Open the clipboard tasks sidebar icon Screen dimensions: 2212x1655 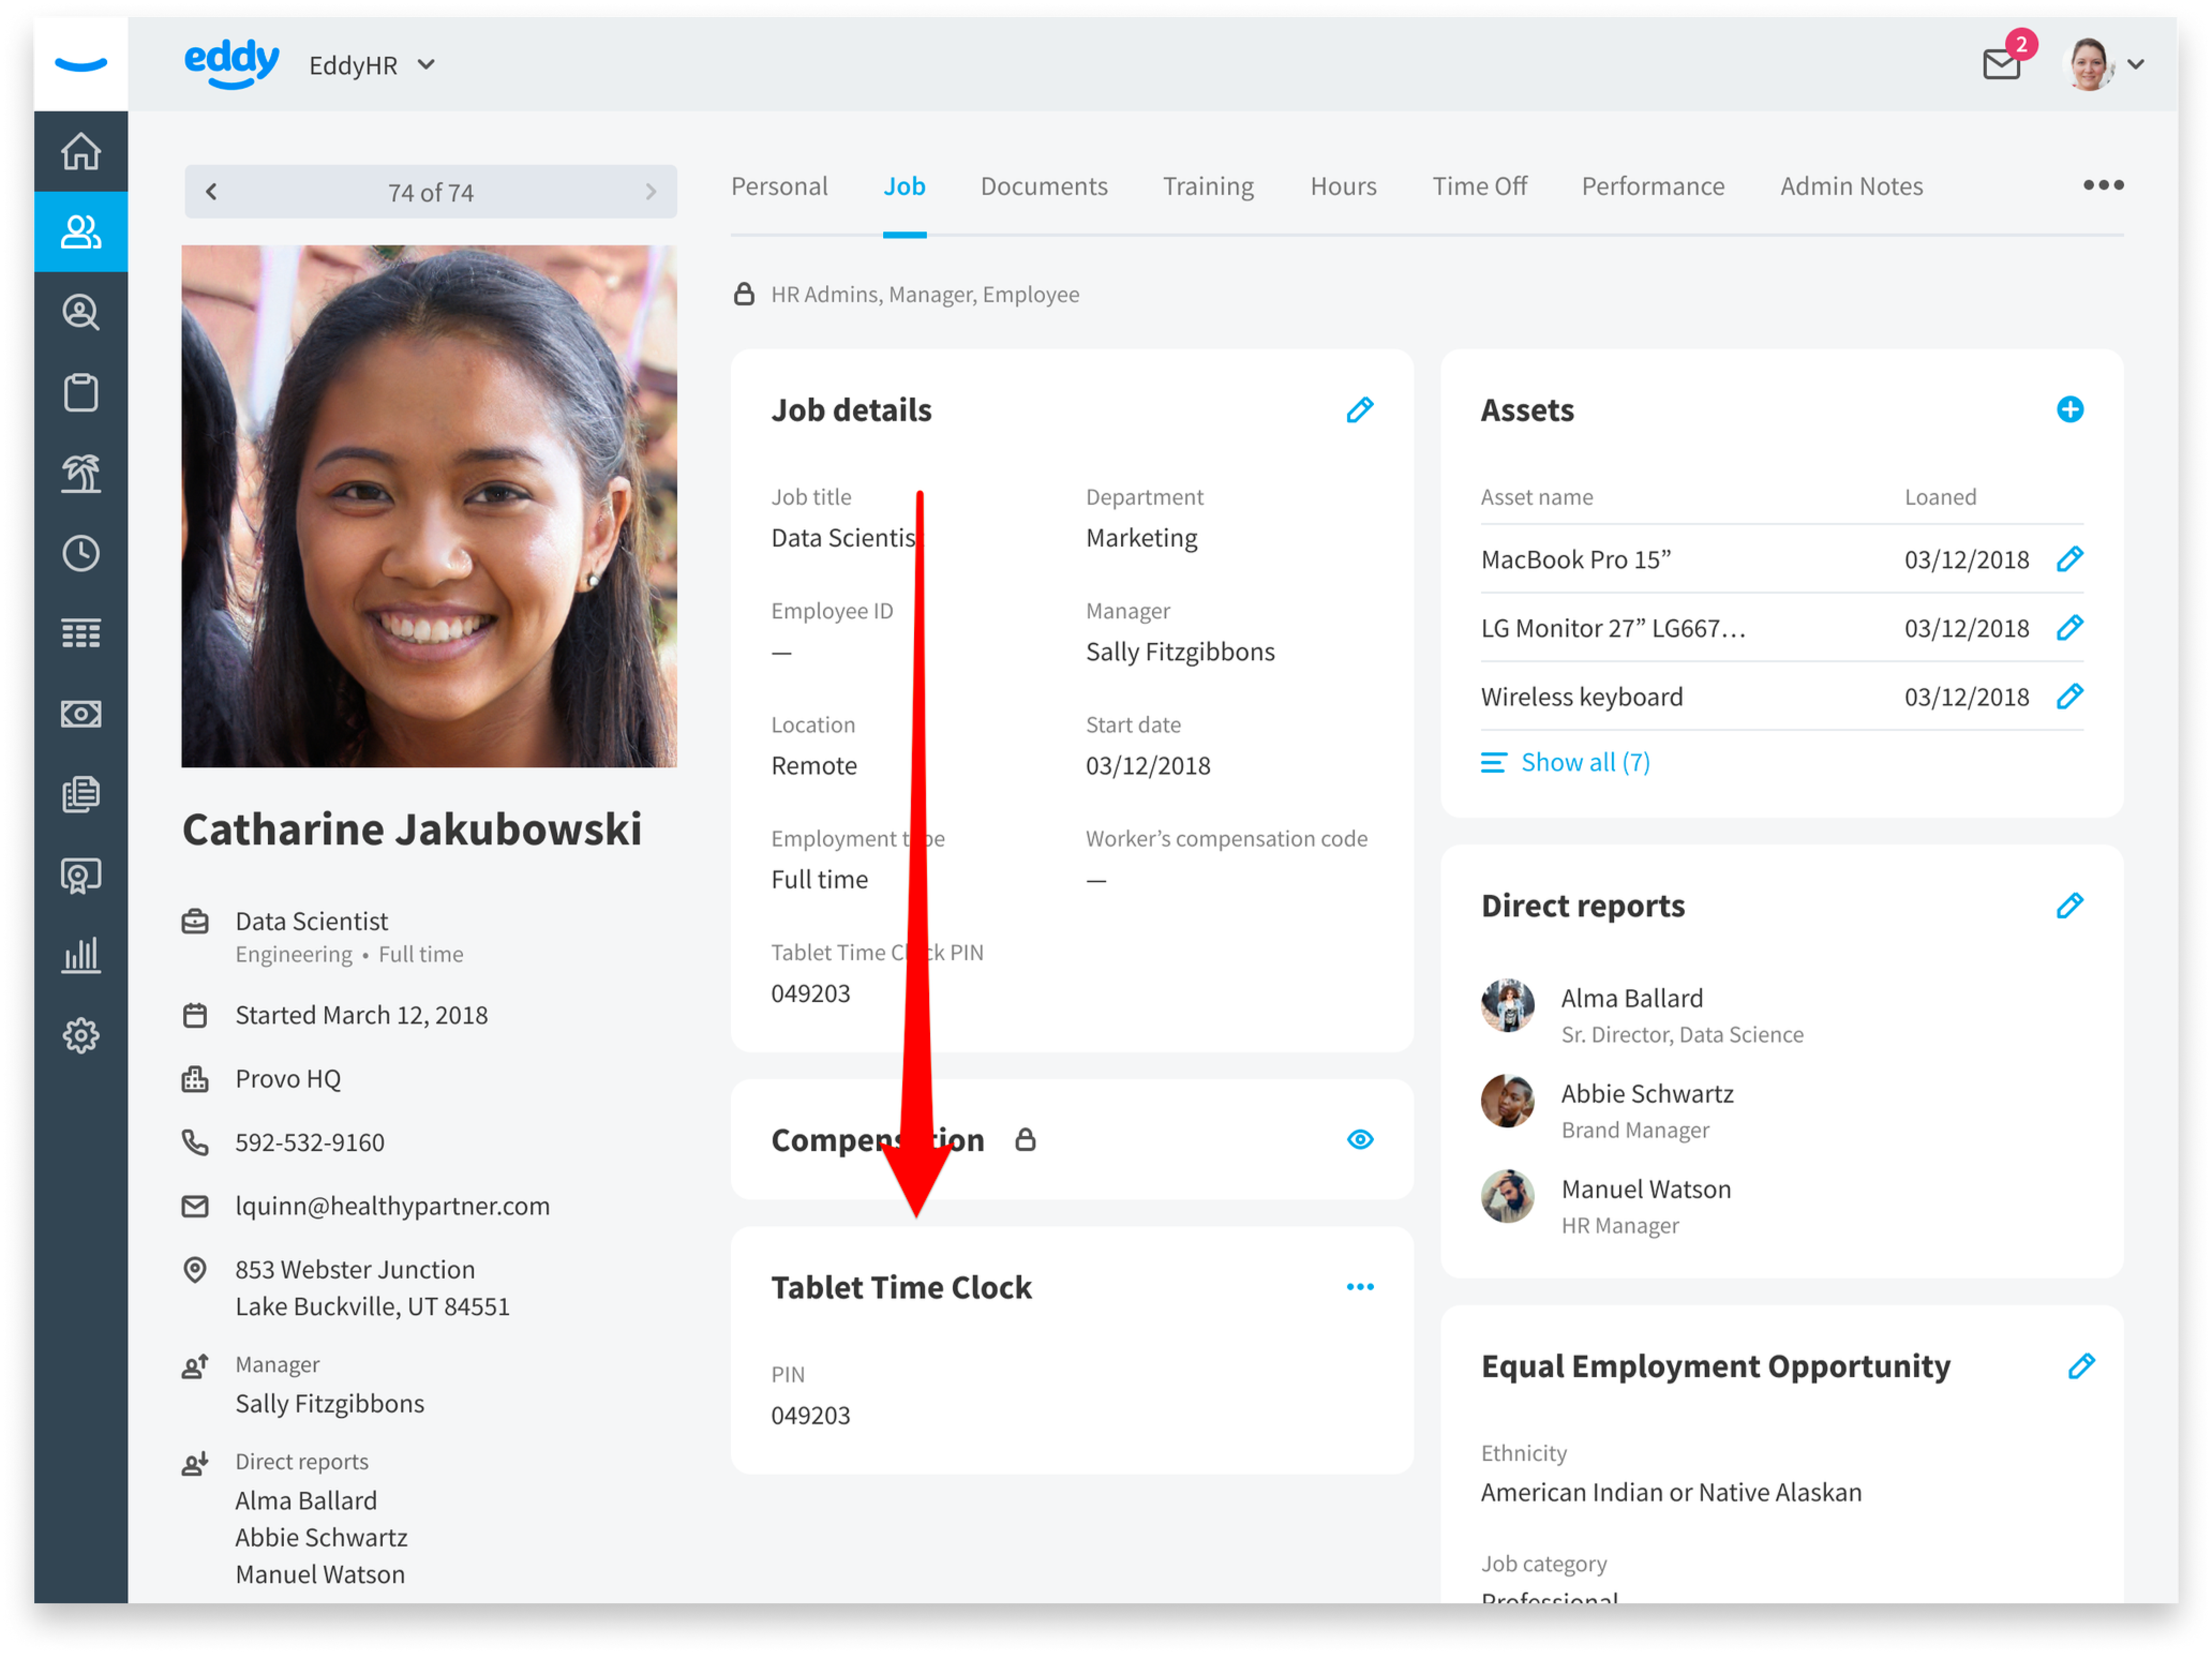tap(81, 393)
